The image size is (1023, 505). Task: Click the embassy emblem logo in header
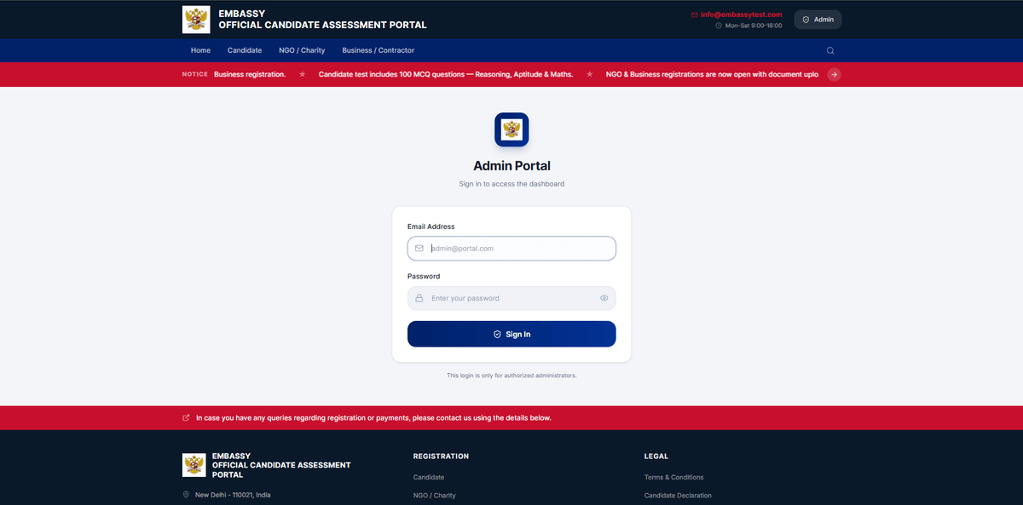(x=196, y=20)
